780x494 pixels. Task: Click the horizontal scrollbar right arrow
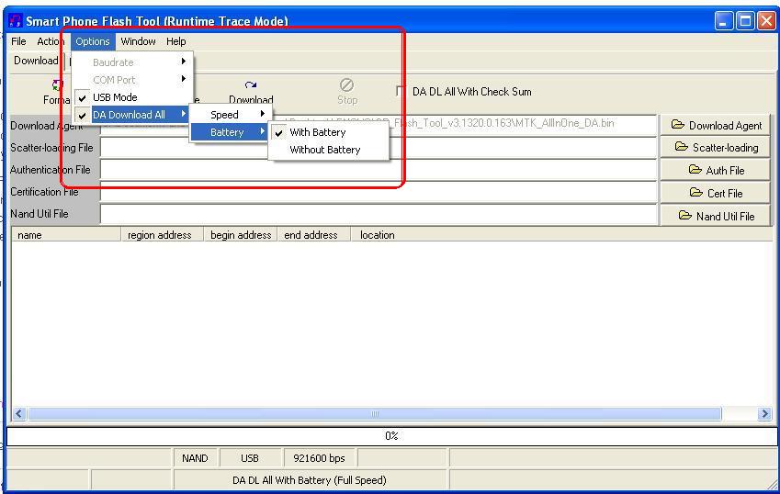pos(764,413)
